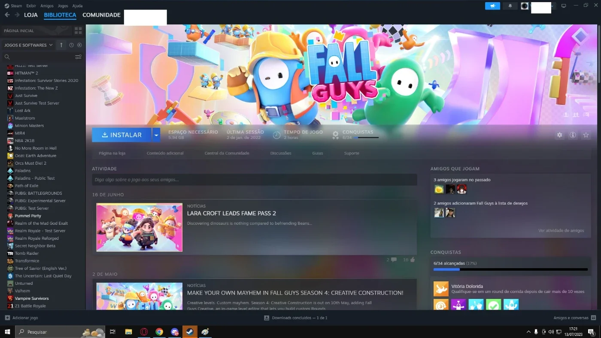
Task: Open the Ajuda menu
Action: 77,6
